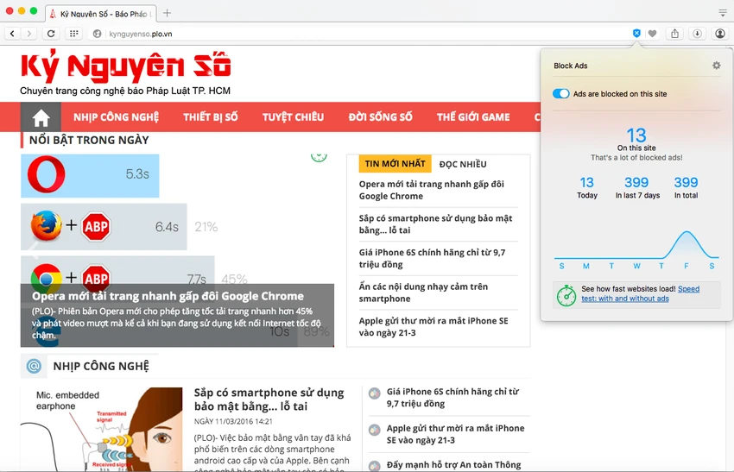734x472 pixels.
Task: Click the 399 In total count
Action: pos(686,187)
